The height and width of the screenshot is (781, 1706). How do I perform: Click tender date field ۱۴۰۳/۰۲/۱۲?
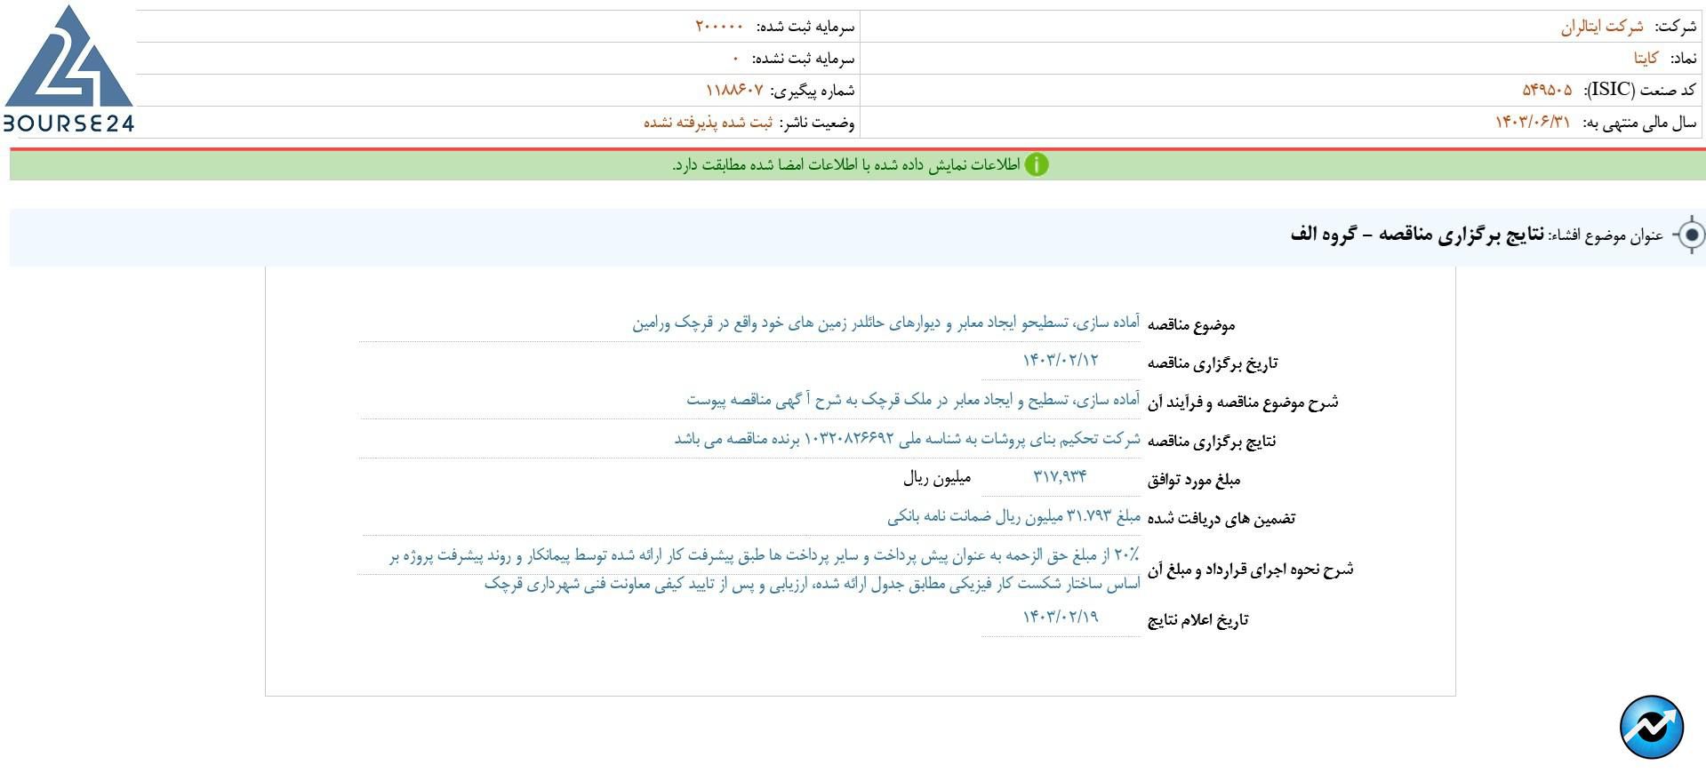coord(1061,361)
